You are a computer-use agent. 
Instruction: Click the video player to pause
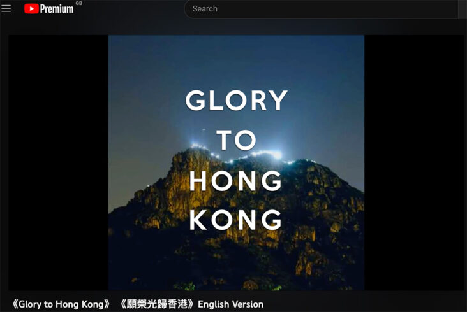pyautogui.click(x=236, y=162)
